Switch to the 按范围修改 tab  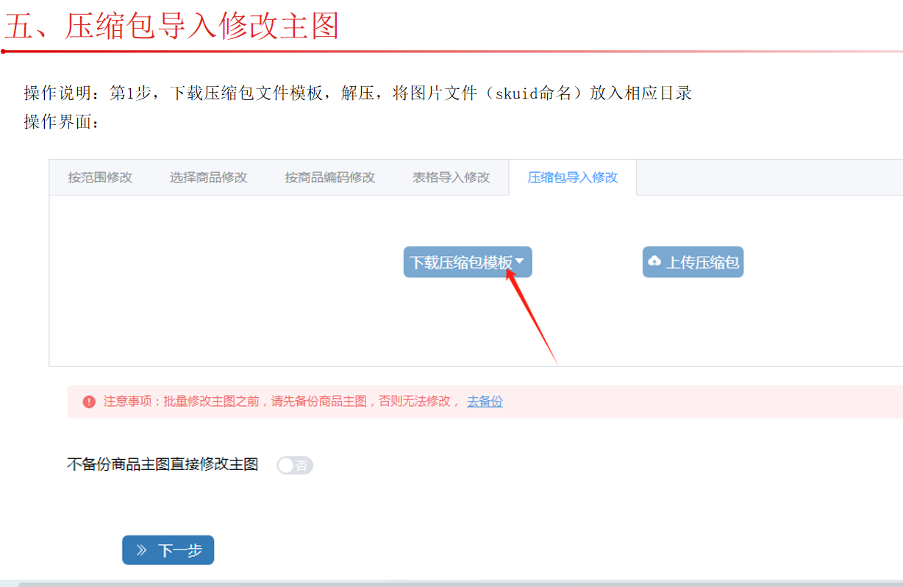[100, 177]
